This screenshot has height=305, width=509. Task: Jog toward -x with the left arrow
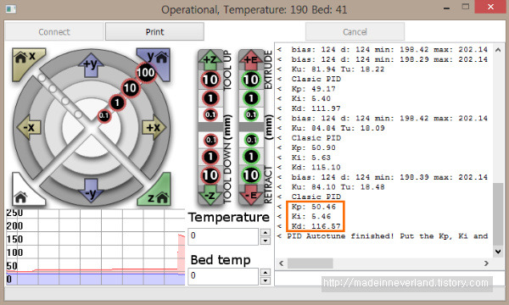[x=29, y=127]
